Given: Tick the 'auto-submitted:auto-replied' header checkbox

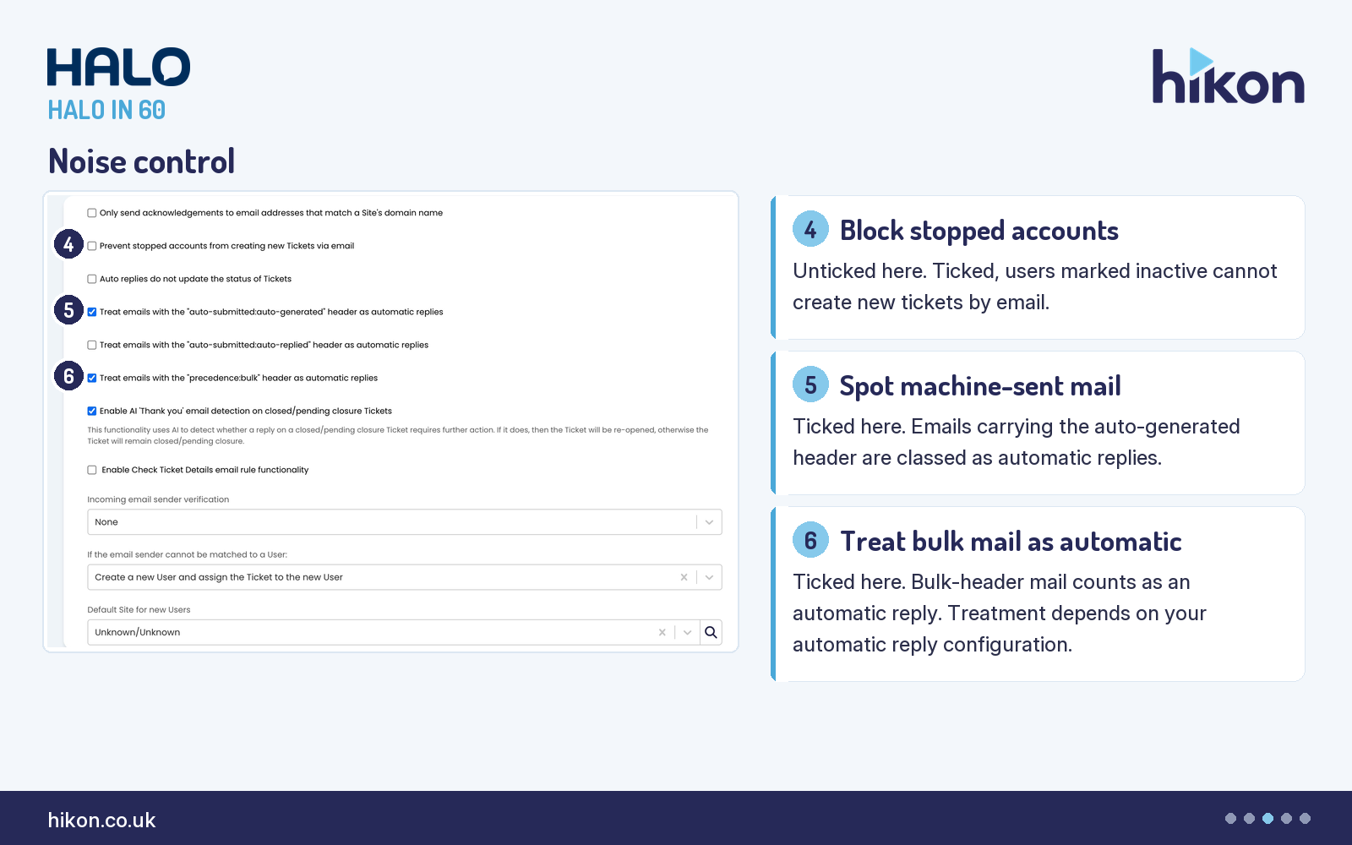Looking at the screenshot, I should (92, 345).
